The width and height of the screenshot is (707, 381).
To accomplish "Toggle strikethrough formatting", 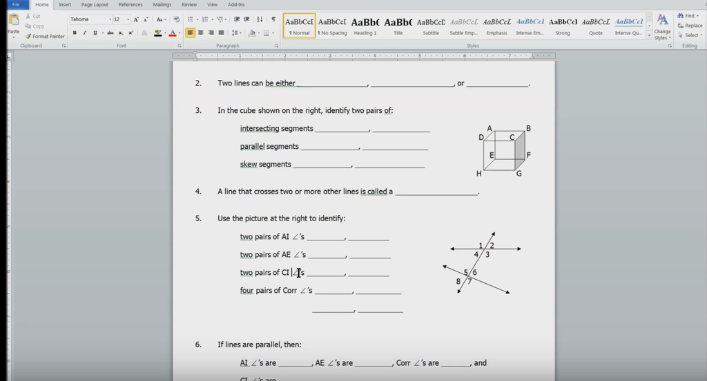I will pos(110,33).
